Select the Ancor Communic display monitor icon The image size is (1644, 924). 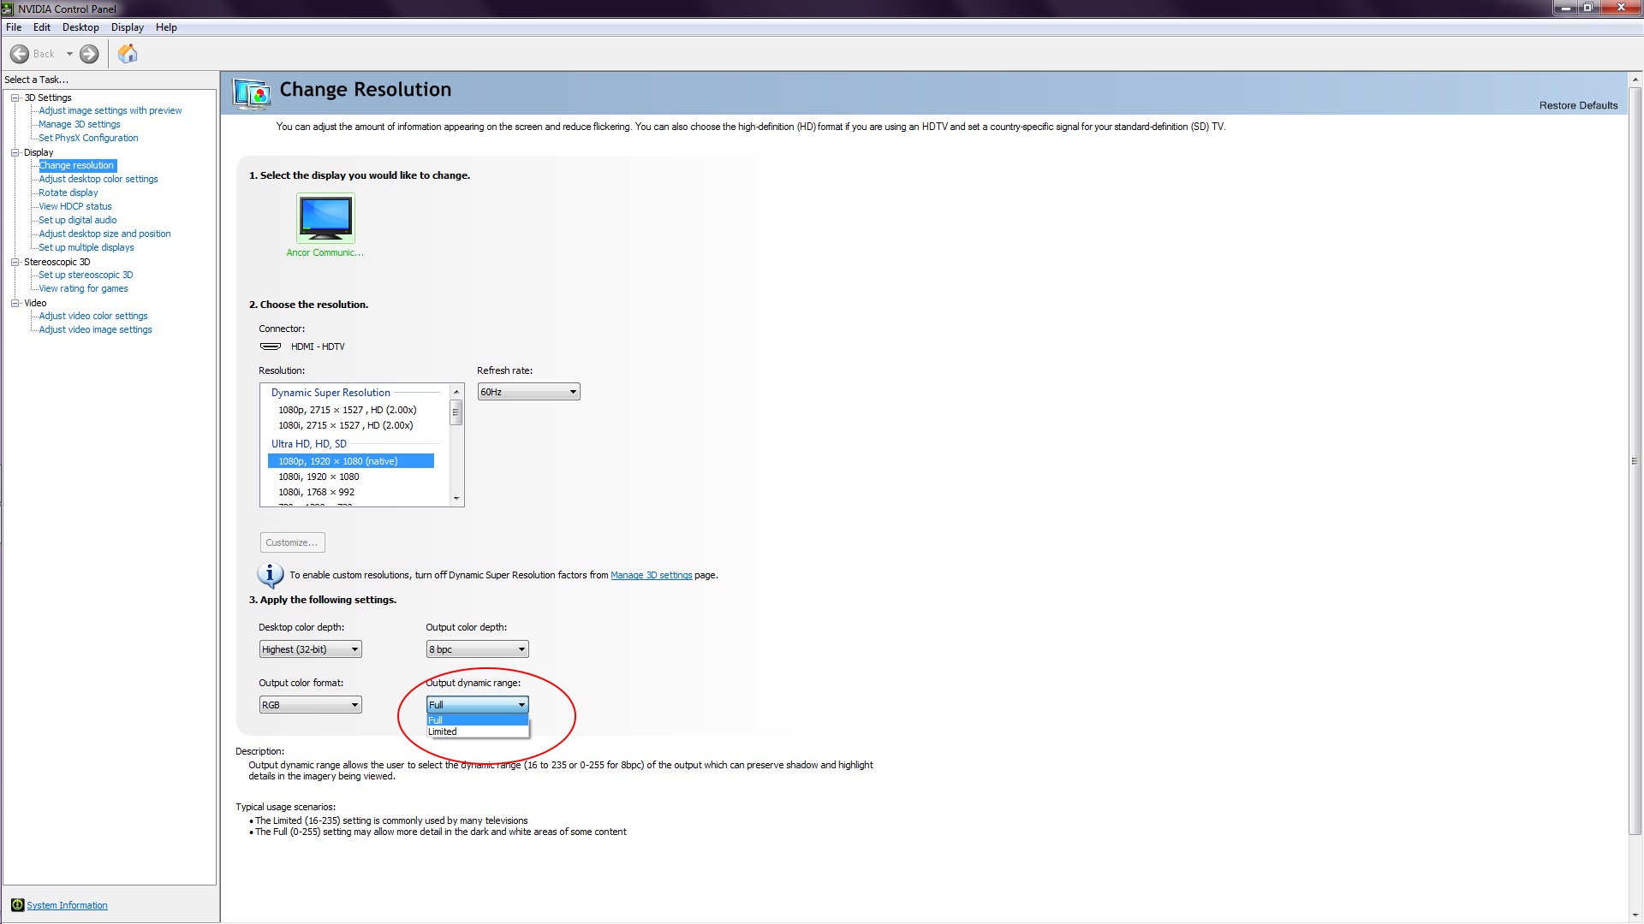[x=325, y=218]
